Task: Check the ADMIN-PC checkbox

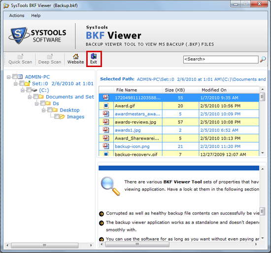Action: (15, 76)
